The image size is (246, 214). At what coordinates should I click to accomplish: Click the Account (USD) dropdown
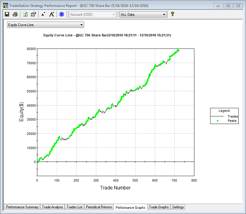point(93,15)
